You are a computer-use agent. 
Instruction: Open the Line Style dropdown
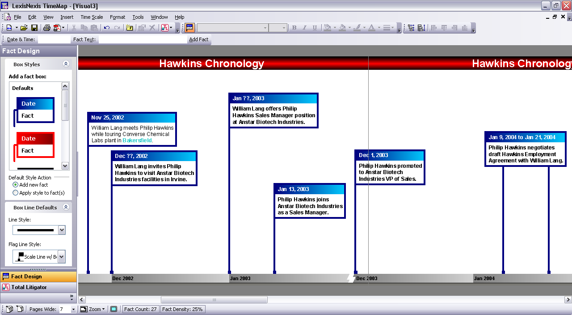click(62, 230)
